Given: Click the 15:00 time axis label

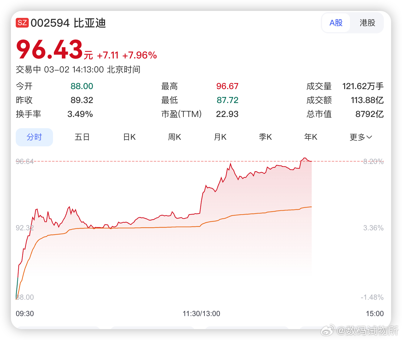Looking at the screenshot, I should pyautogui.click(x=375, y=314).
